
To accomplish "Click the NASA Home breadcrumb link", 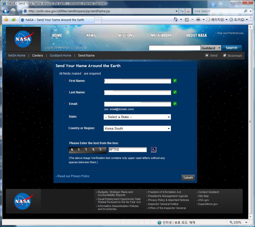I will pyautogui.click(x=17, y=56).
